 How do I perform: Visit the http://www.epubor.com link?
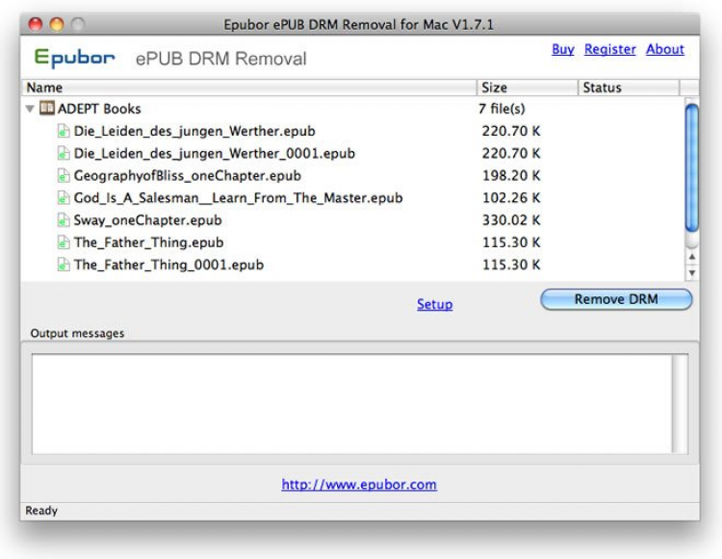359,485
